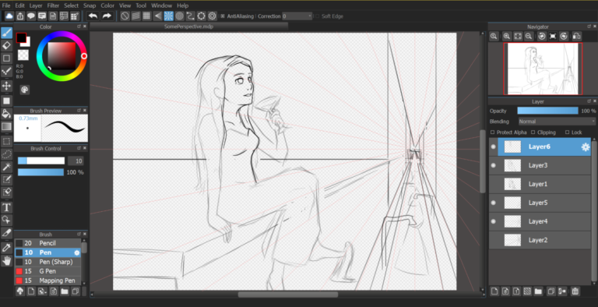This screenshot has height=307, width=598.
Task: Enable the Protect Alpha checkbox
Action: (492, 132)
